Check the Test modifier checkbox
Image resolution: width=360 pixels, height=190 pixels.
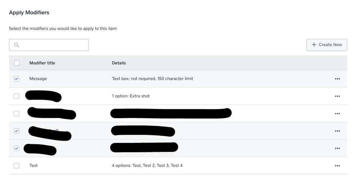[x=17, y=166]
